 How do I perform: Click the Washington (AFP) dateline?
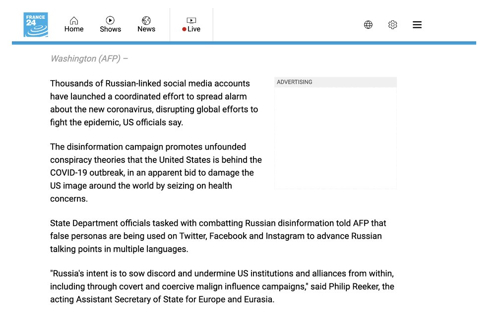click(x=89, y=58)
